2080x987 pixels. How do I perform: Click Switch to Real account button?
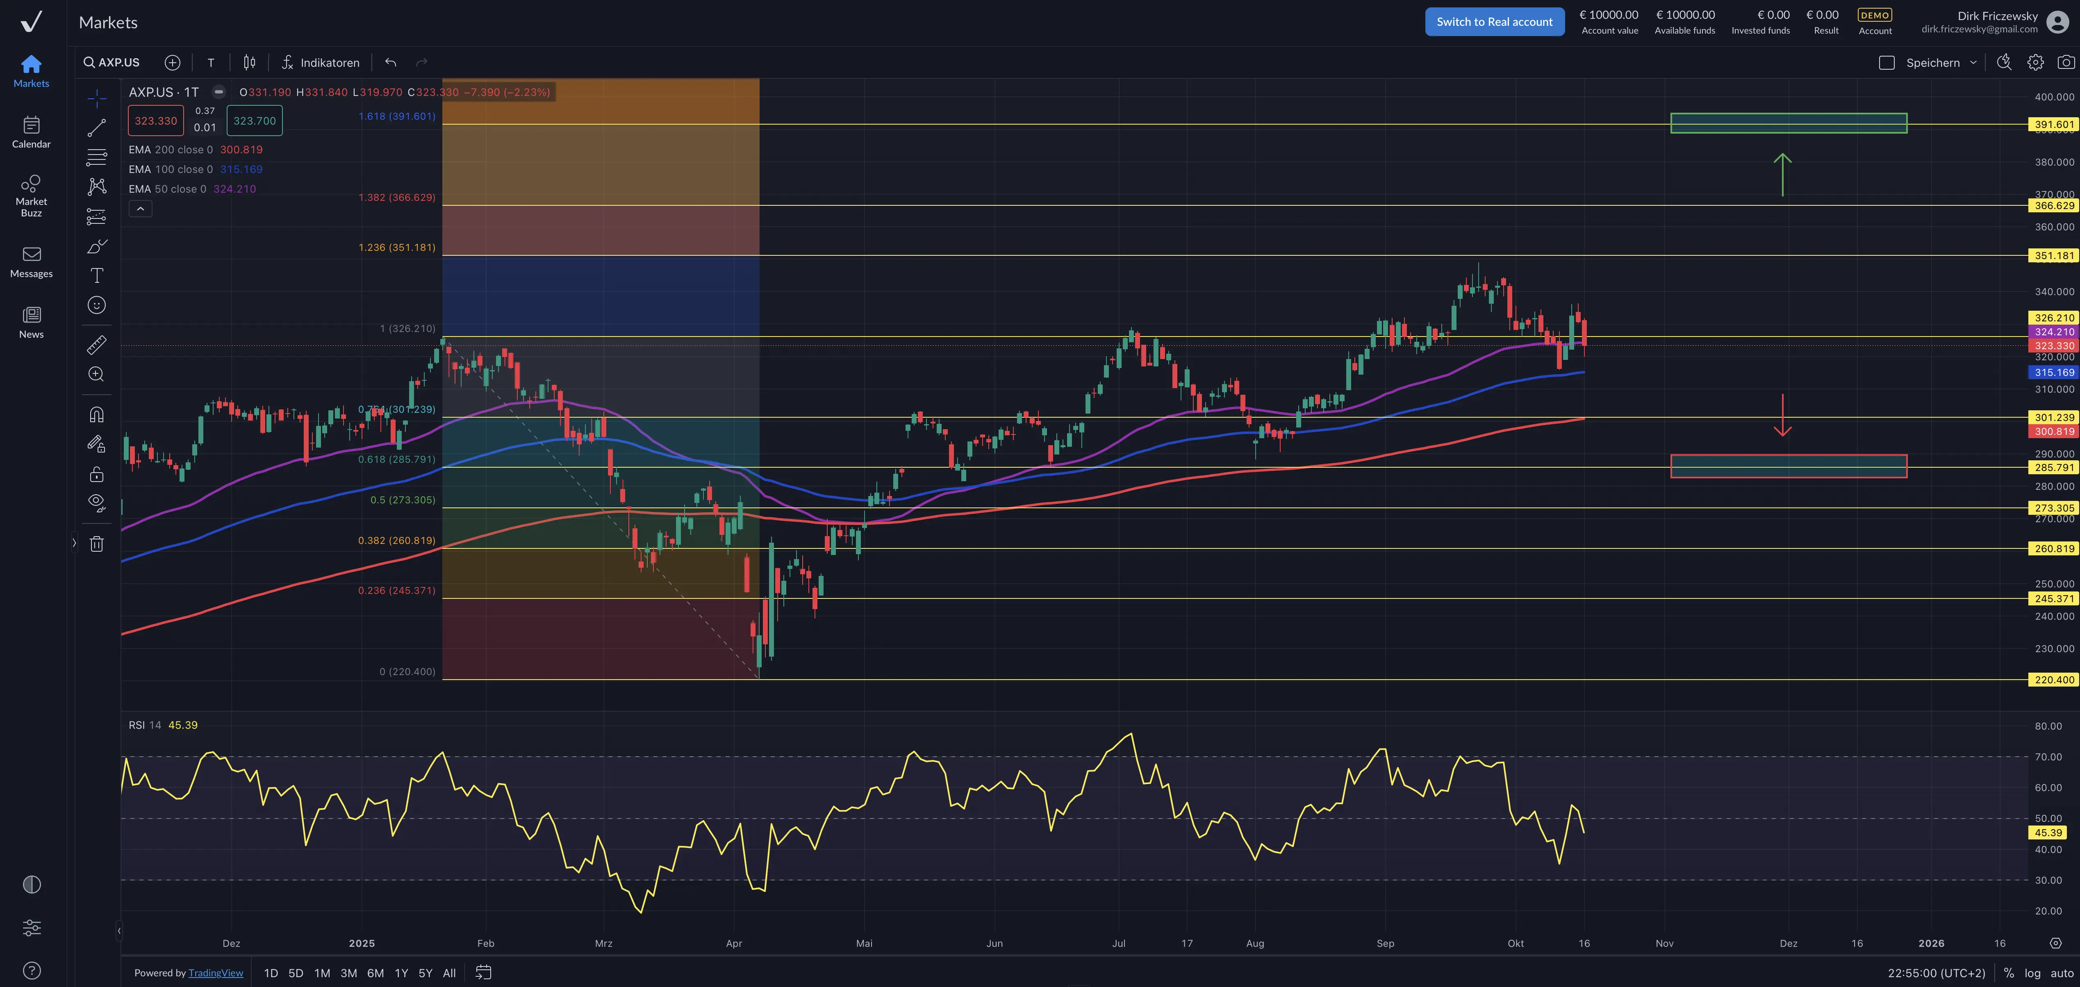pyautogui.click(x=1494, y=22)
